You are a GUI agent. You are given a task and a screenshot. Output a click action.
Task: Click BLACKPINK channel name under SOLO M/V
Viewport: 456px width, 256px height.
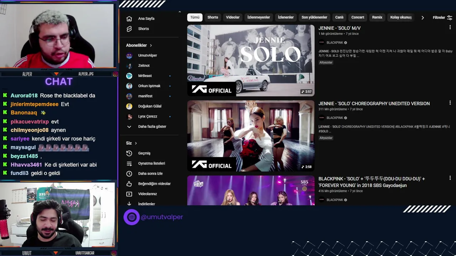335,43
